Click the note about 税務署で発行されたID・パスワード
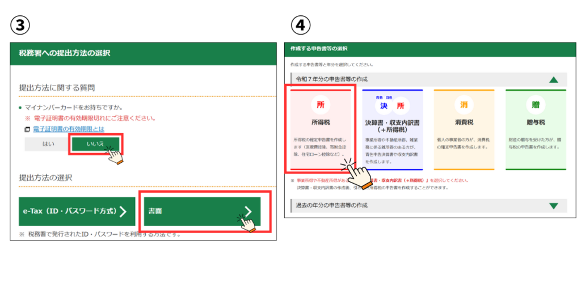 100,234
